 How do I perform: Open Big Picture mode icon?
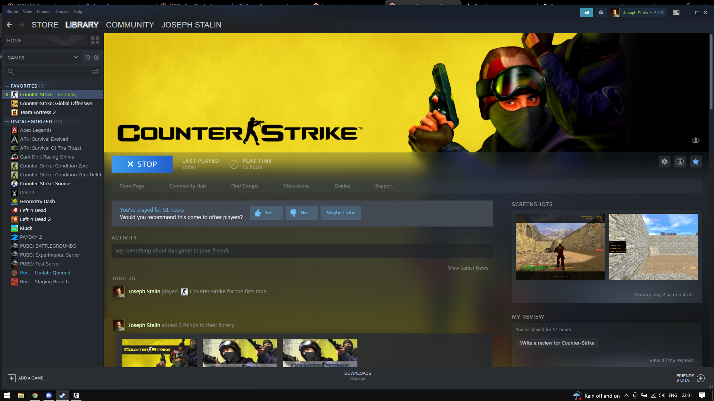point(676,13)
